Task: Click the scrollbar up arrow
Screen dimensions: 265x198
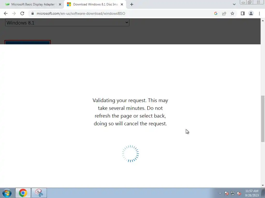Action: [x=263, y=21]
